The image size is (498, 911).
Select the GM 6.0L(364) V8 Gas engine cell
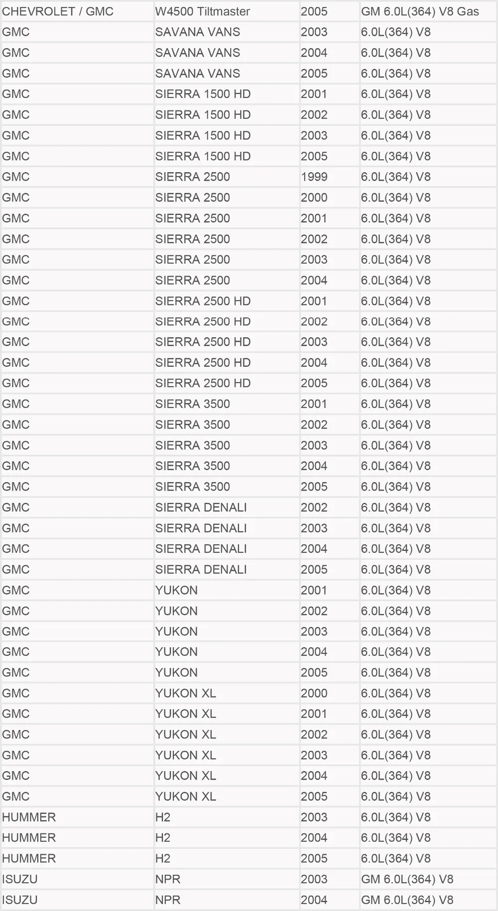pos(428,11)
